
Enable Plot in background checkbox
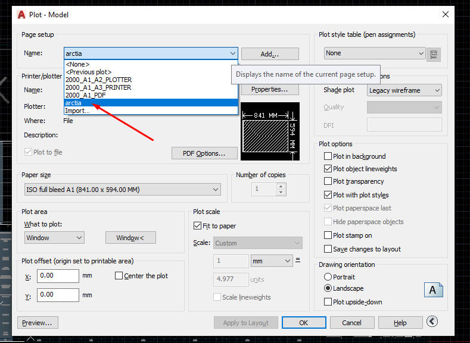[328, 156]
